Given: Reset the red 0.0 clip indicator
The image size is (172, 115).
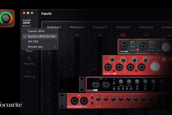Looking at the screenshot, I should pos(123,35).
